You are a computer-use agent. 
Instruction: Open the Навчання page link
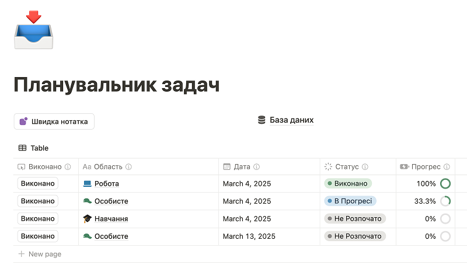111,219
